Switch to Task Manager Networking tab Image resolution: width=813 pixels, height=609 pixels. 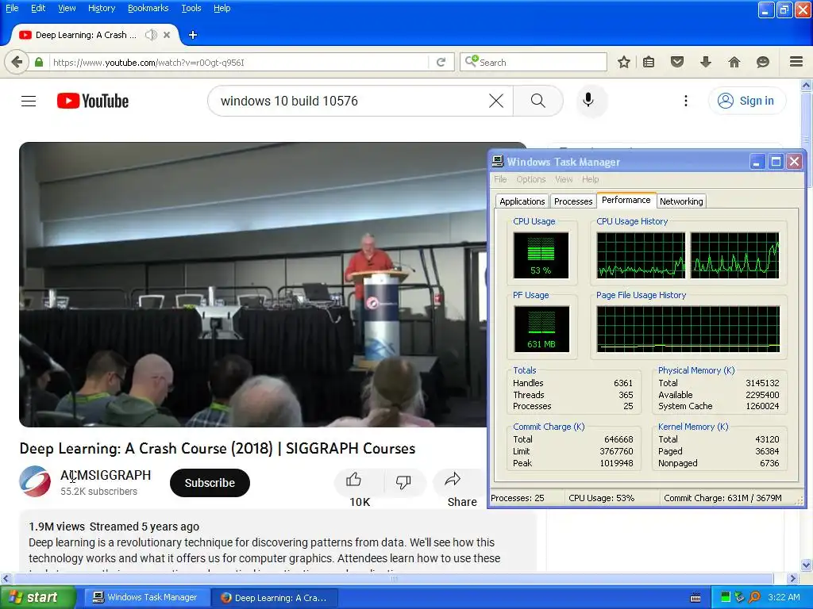click(x=681, y=201)
